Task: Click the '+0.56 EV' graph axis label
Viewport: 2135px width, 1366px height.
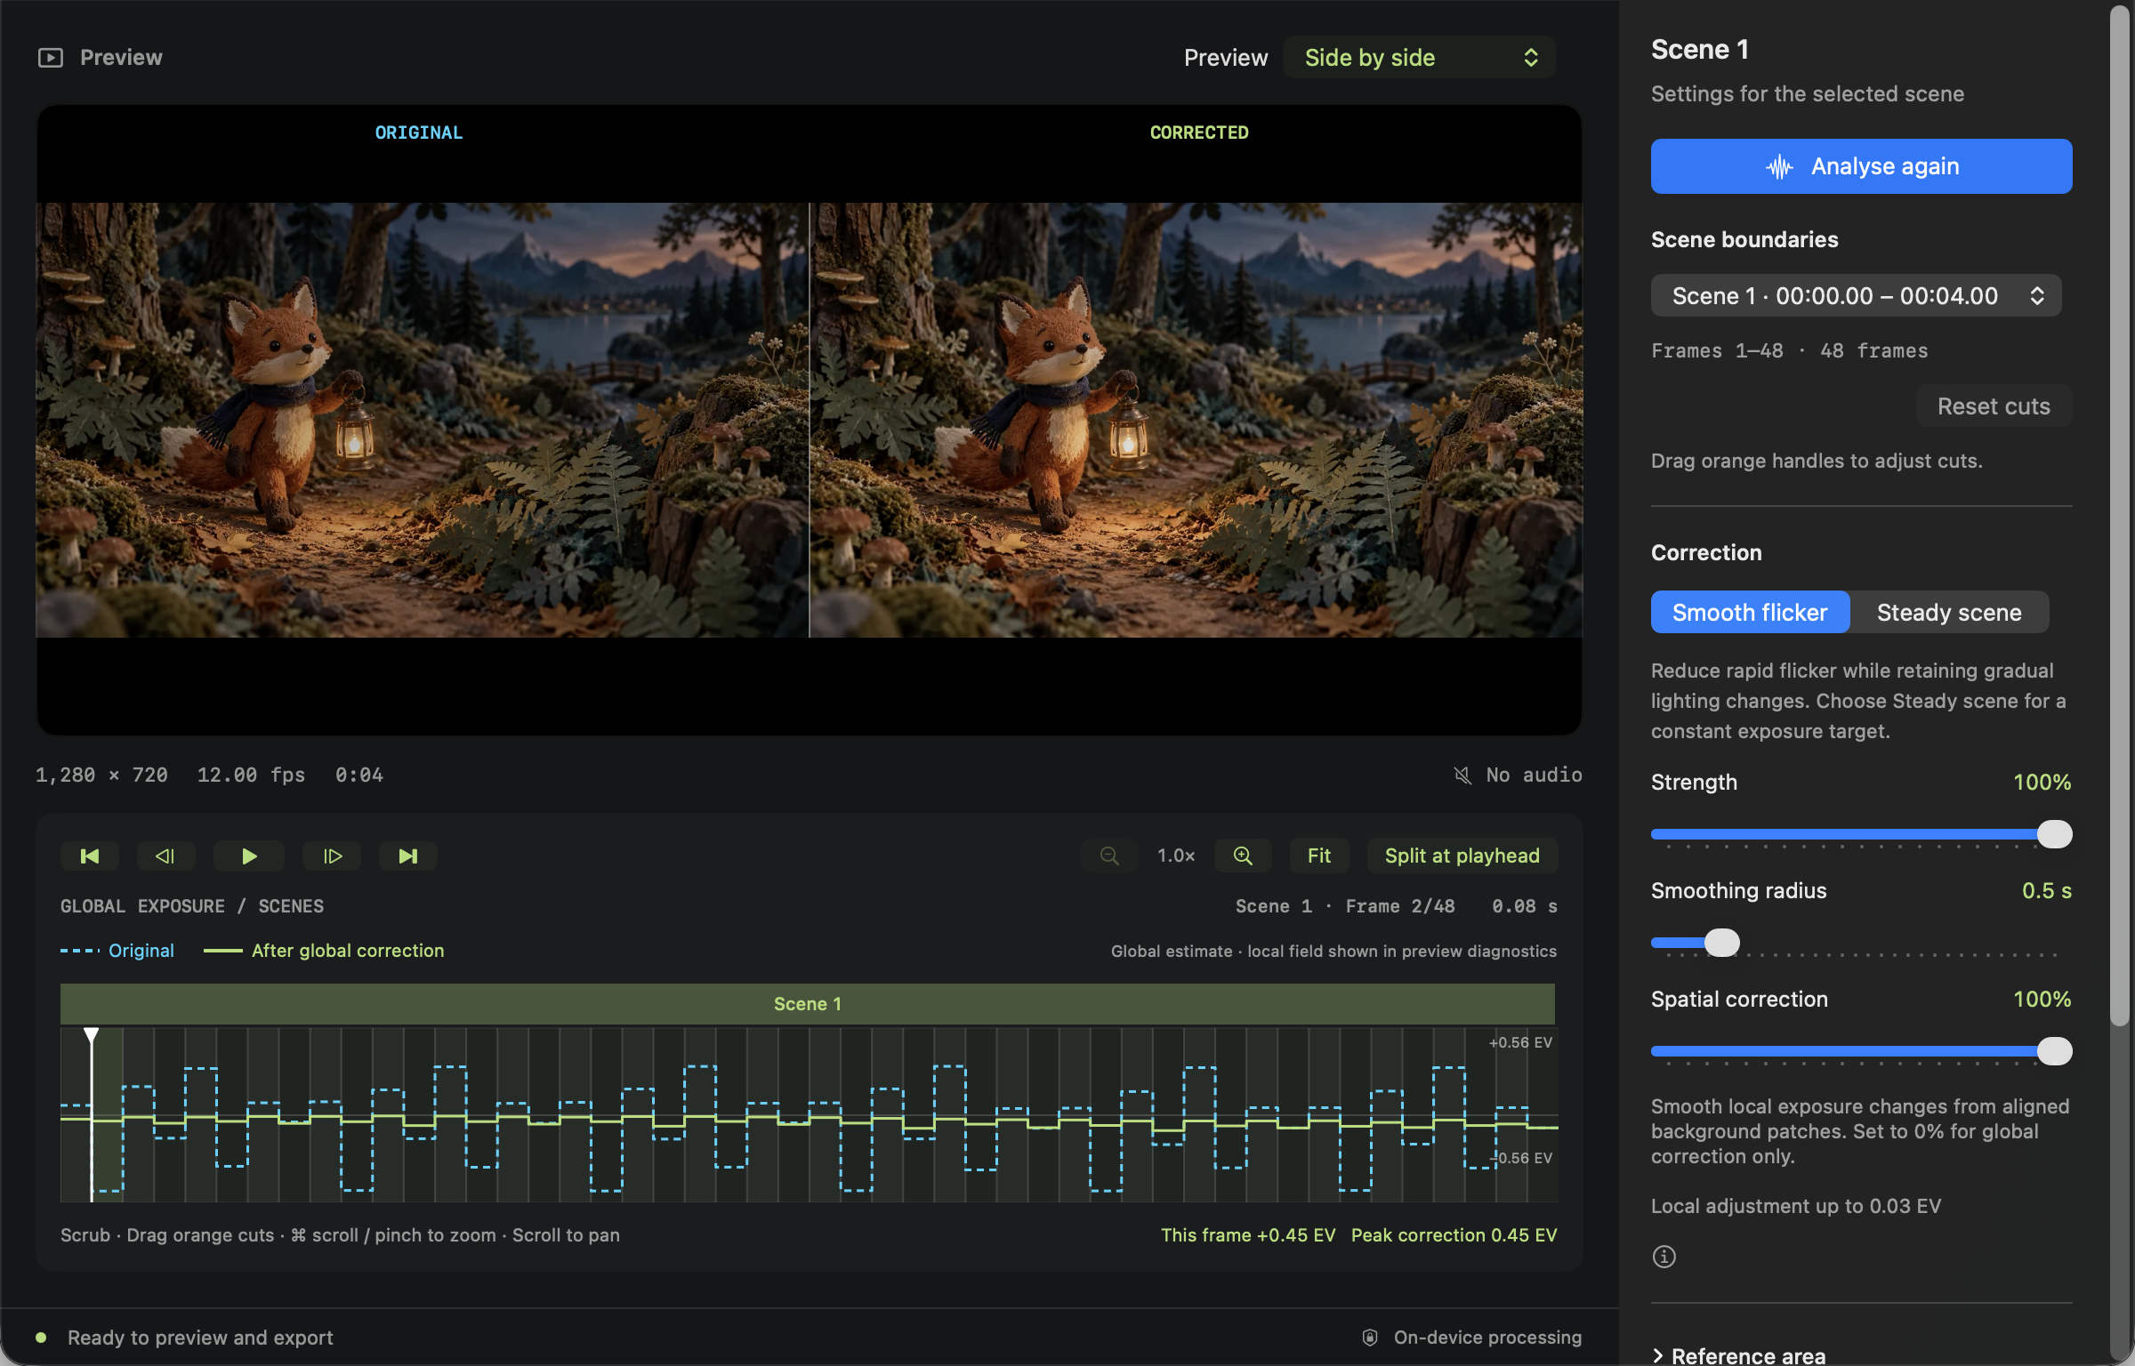Action: coord(1520,1042)
